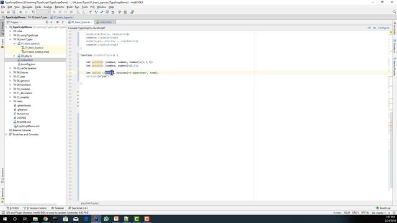Click the Run button in toolbar
This screenshot has width=397, height=223.
(55, 12)
